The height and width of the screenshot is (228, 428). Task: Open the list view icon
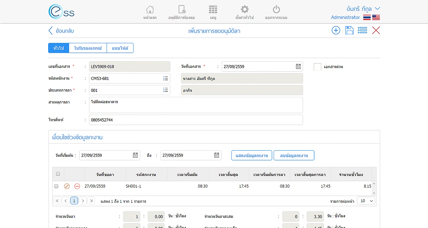point(362,30)
